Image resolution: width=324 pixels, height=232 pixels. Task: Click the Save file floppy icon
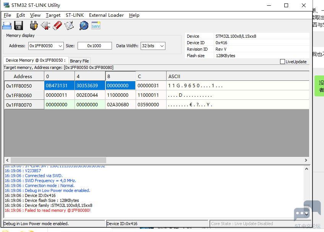[19, 26]
